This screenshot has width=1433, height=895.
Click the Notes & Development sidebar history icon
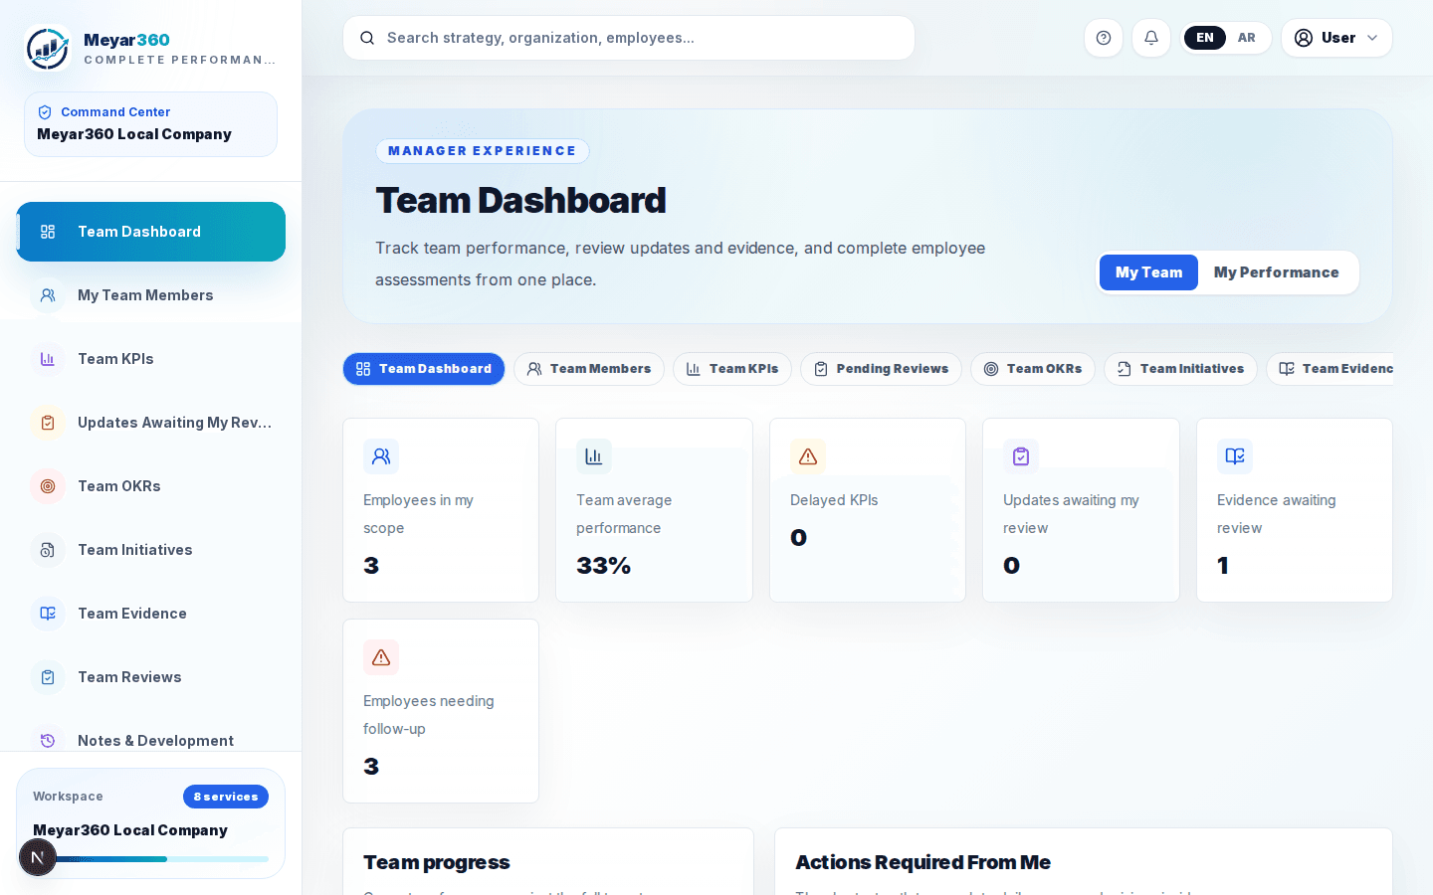click(48, 741)
